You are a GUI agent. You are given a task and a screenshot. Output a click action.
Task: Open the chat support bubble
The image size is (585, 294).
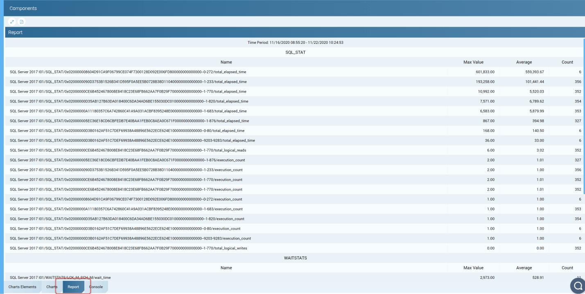click(577, 286)
